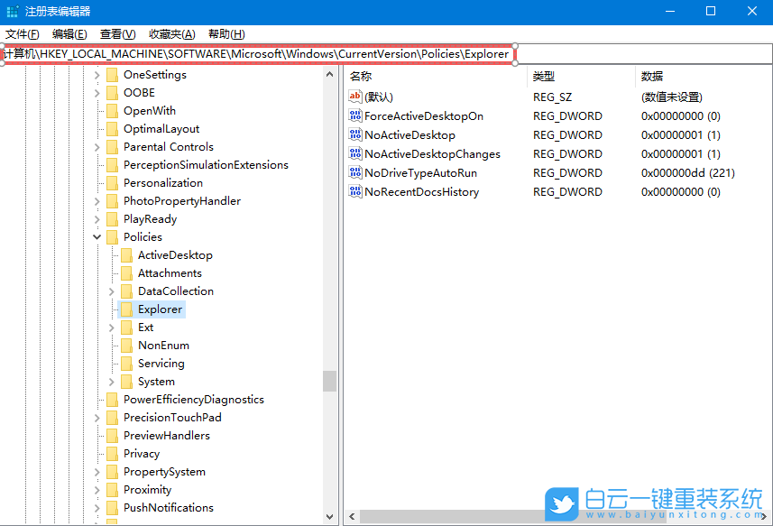Click the DWORD icon beside NoDriveTypeAutoRun
This screenshot has width=773, height=526.
(354, 172)
